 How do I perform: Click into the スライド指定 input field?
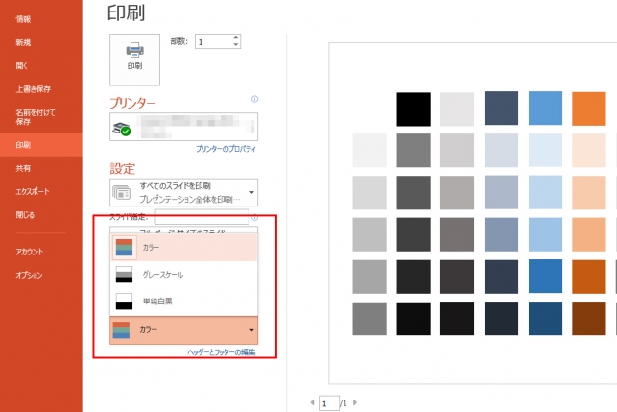202,217
